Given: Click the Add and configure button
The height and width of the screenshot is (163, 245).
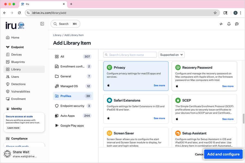Looking at the screenshot, I should (223, 154).
